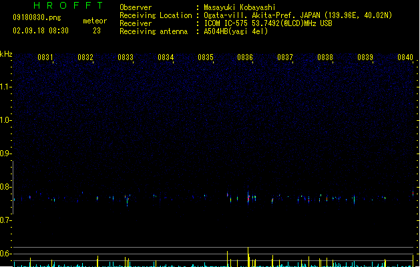Click the date stamp 02.09.18 08:30
This screenshot has height=267, width=420.
point(41,31)
